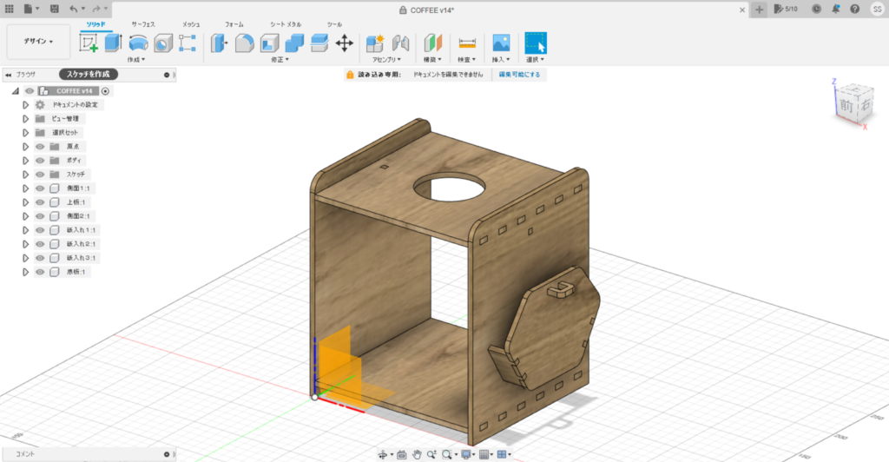This screenshot has width=889, height=462.
Task: Open the Measure inspection tool
Action: tap(468, 43)
